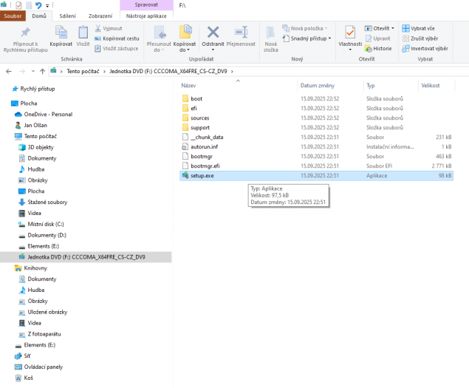The width and height of the screenshot is (469, 388).
Task: Click the undo icon in quick access toolbar
Action: coord(38,5)
